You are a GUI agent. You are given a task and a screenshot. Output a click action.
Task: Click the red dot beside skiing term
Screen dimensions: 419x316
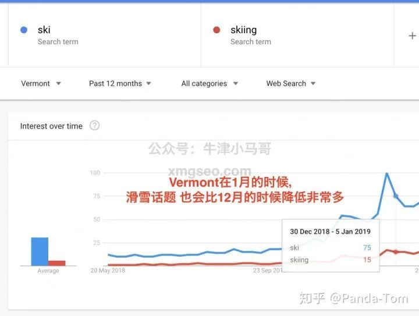point(216,30)
